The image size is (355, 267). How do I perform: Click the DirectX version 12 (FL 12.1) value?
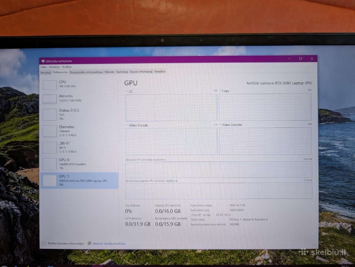click(x=223, y=215)
